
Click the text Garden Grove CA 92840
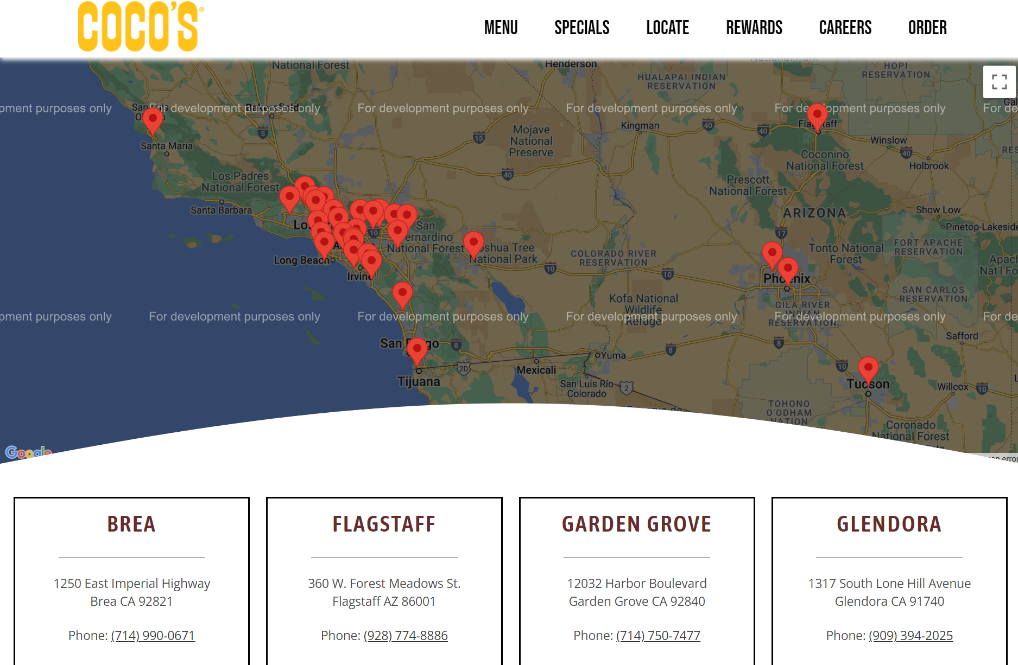pos(636,602)
